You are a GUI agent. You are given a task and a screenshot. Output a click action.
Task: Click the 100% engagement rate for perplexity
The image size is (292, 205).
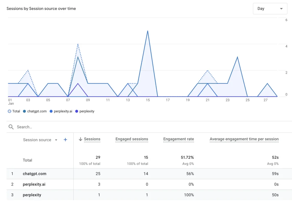[x=189, y=195]
